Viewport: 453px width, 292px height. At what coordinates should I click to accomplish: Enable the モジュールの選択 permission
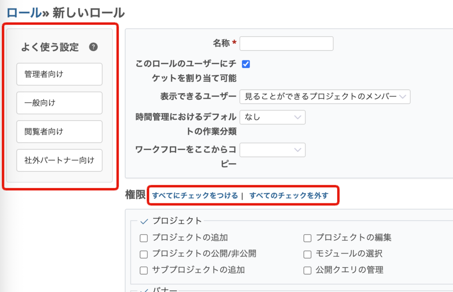[307, 254]
